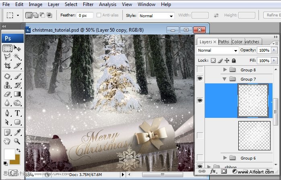Toggle Anti-alias checkbox

click(x=99, y=15)
